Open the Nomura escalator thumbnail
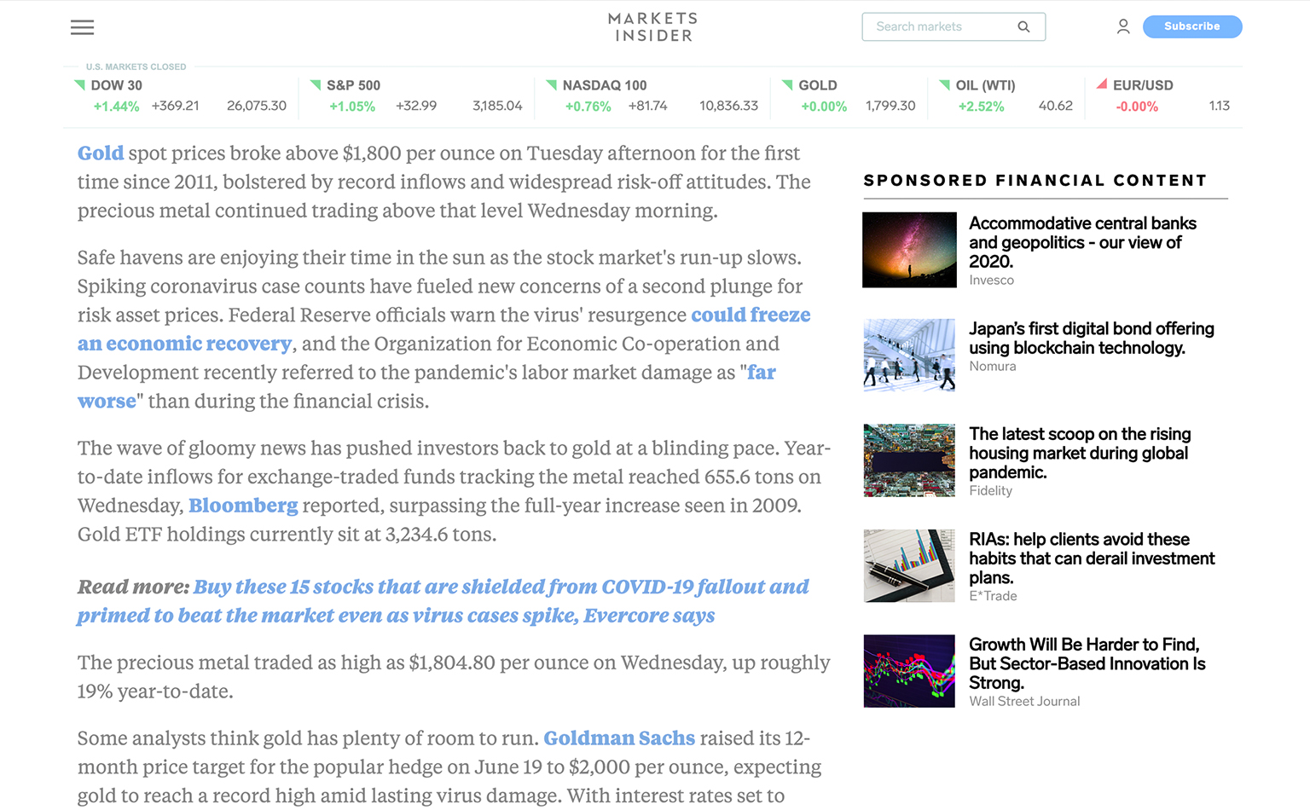 (x=909, y=355)
